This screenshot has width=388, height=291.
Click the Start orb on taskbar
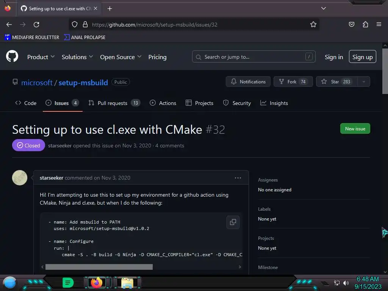(x=9, y=283)
